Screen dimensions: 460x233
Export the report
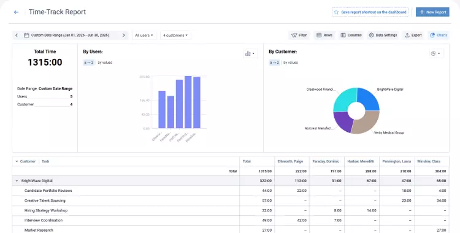coord(413,35)
